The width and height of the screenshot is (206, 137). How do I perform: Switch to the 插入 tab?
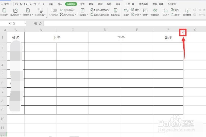(x=60, y=4)
